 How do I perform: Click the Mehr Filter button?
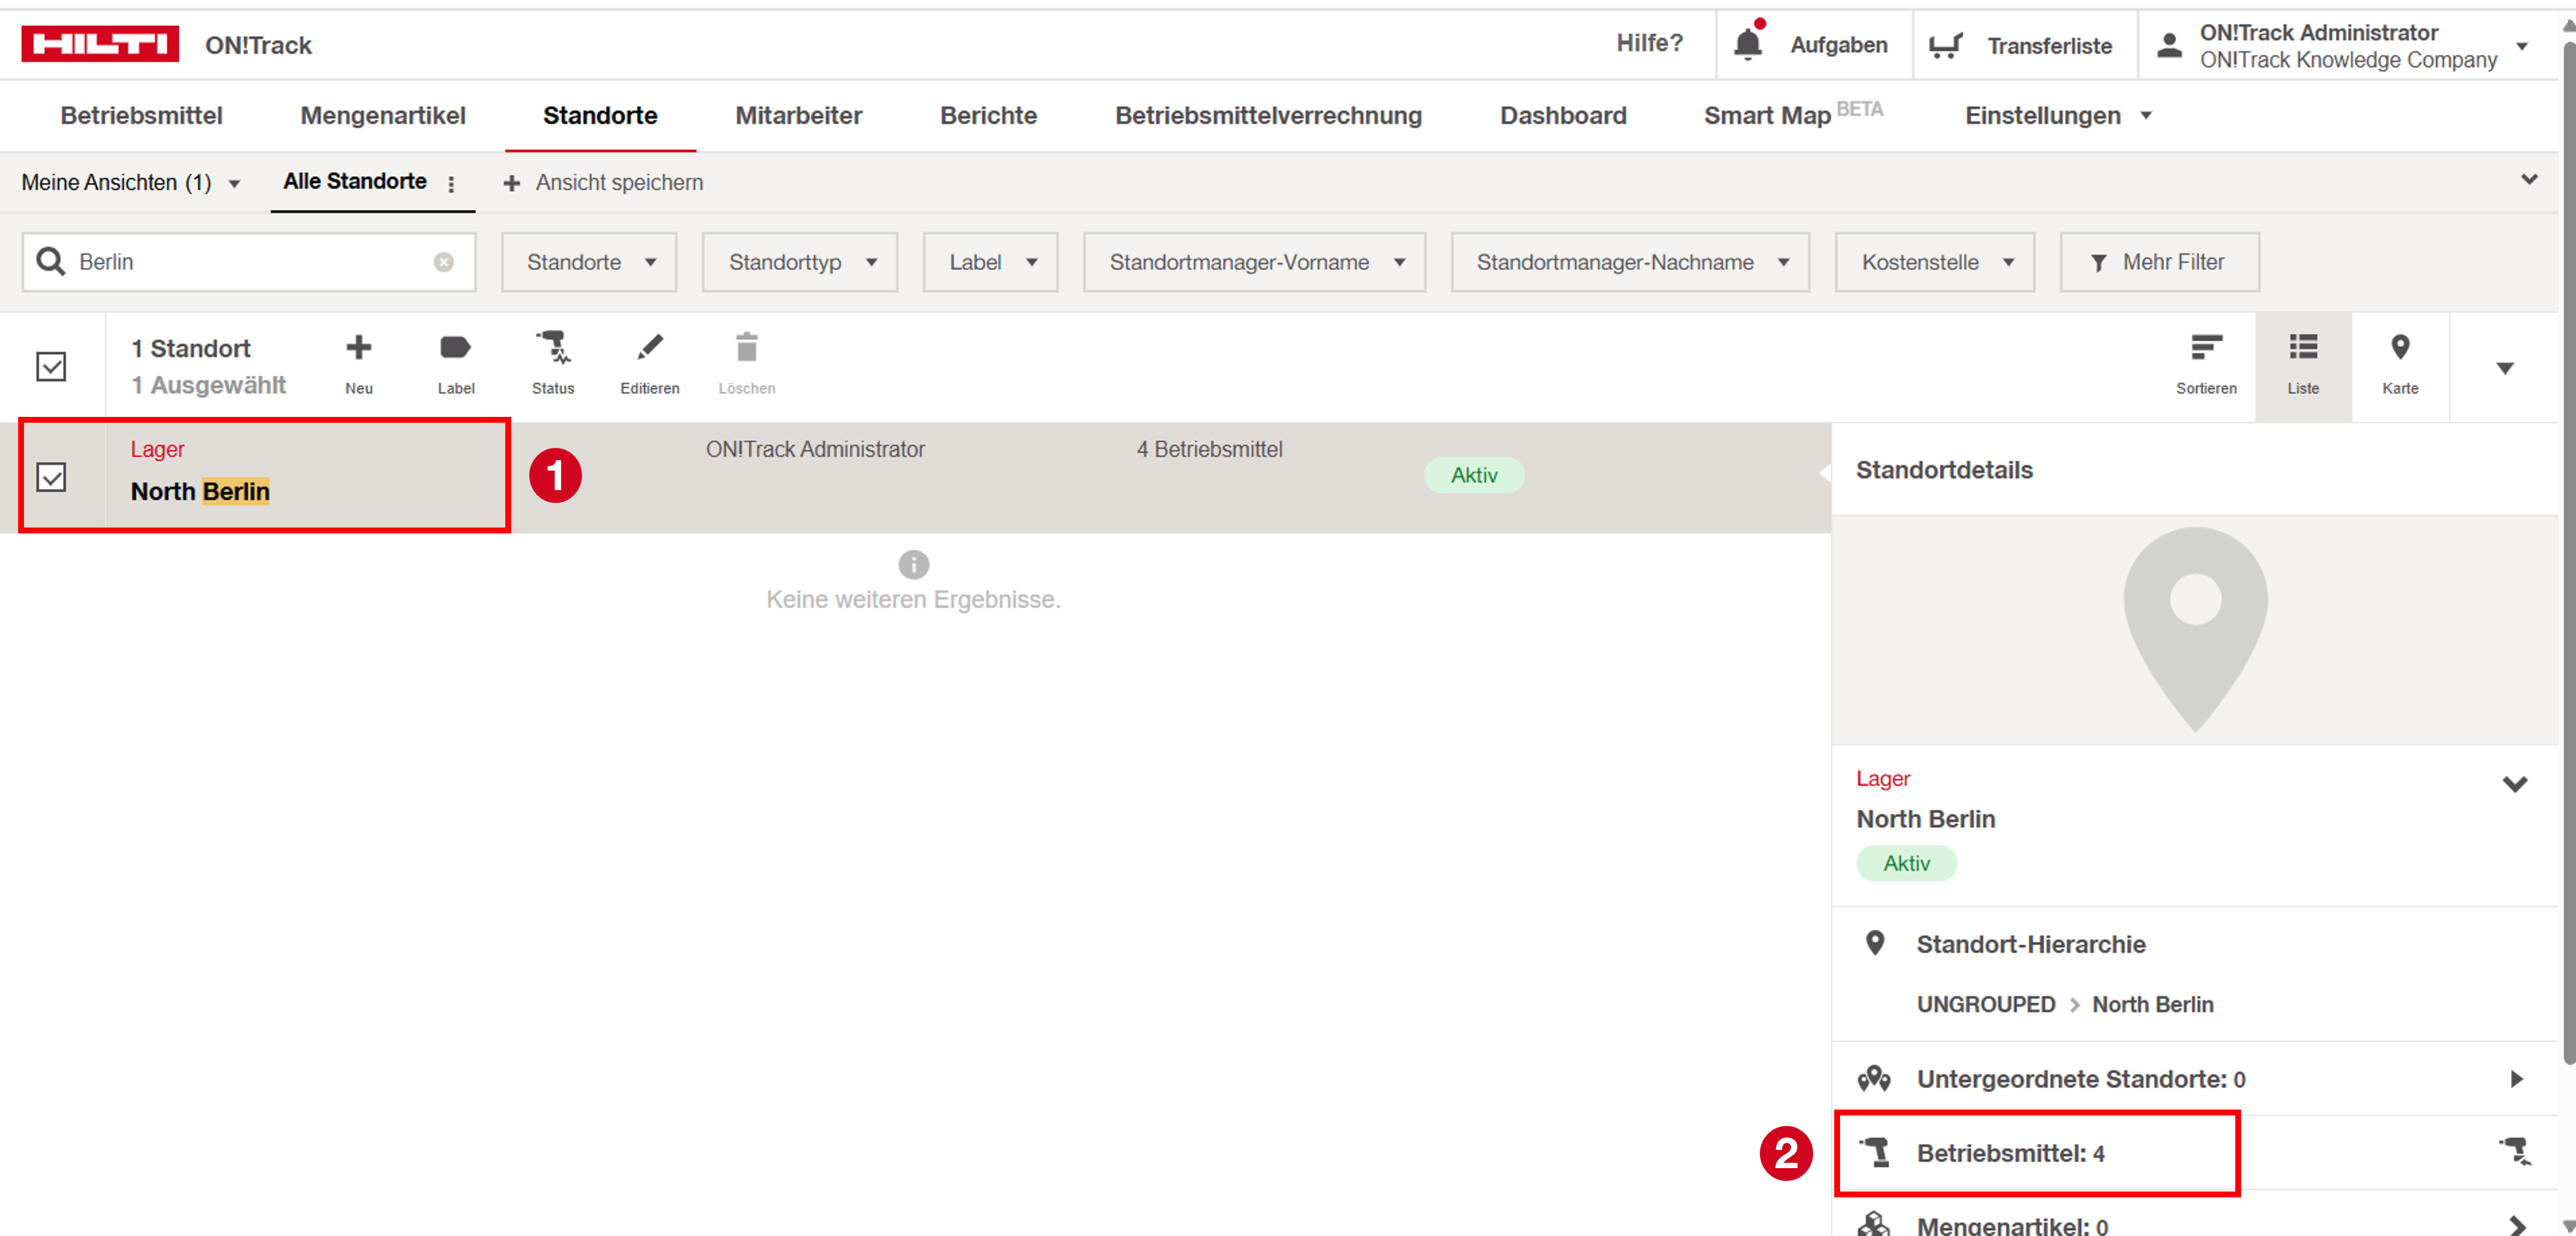[x=2159, y=262]
